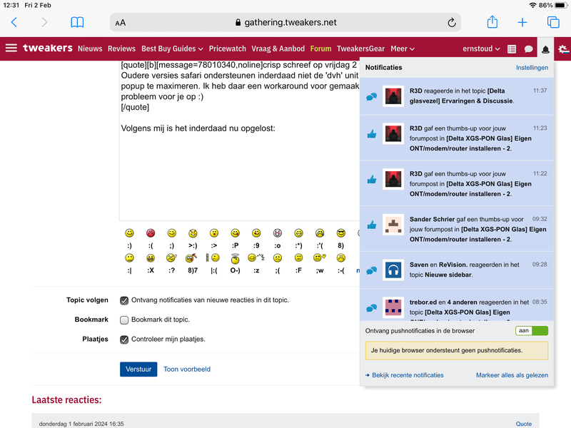Insert the :P tongue smiley
The image size is (571, 428).
[236, 233]
